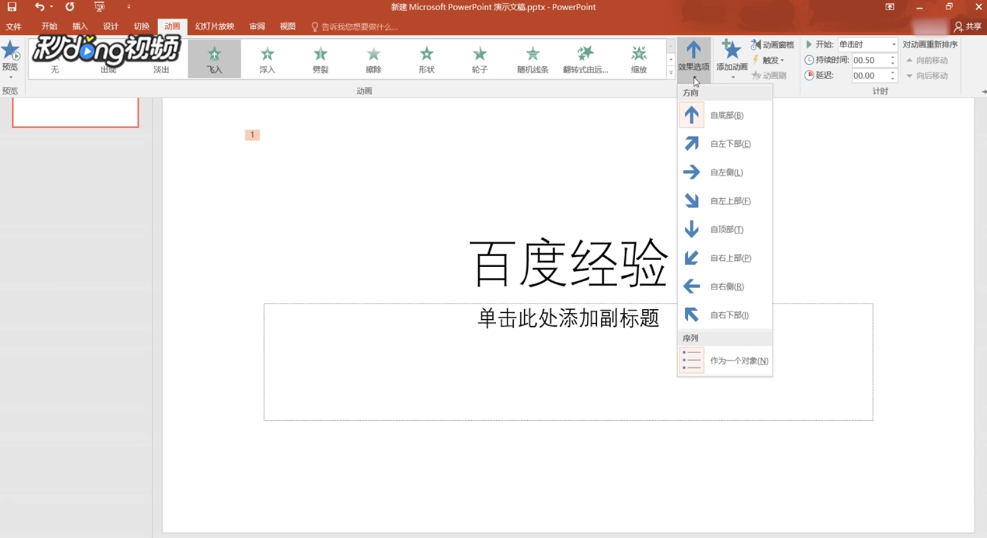987x538 pixels.
Task: Open the 开始 timing dropdown showing 单击时
Action: coord(867,44)
